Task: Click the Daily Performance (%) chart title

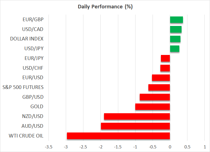Action: 105,7
